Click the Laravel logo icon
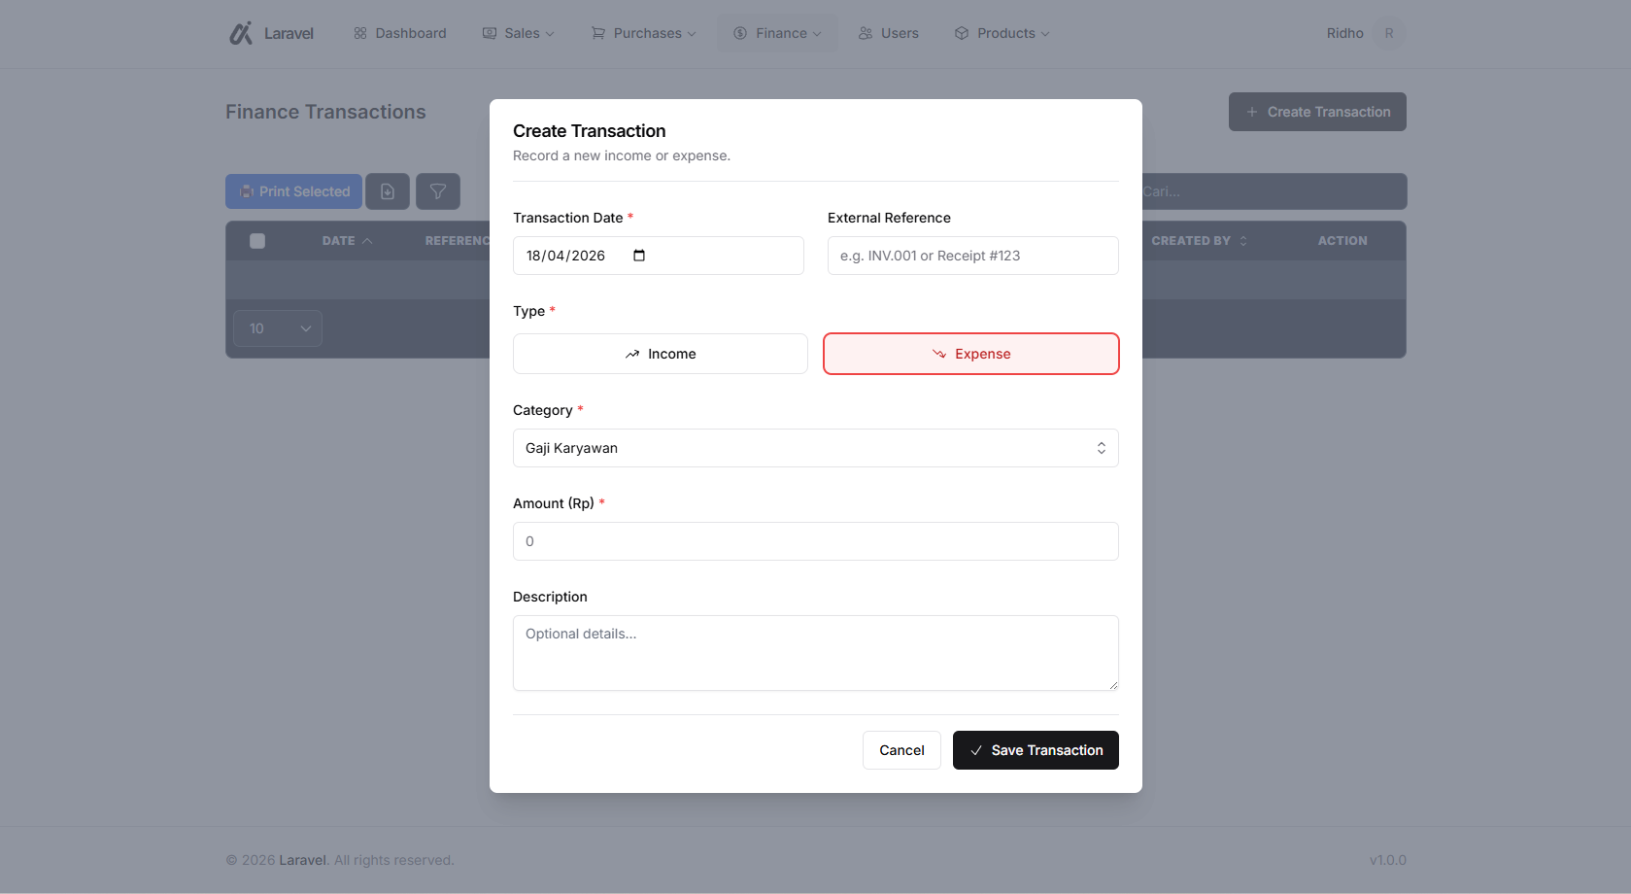This screenshot has height=894, width=1631. [241, 33]
